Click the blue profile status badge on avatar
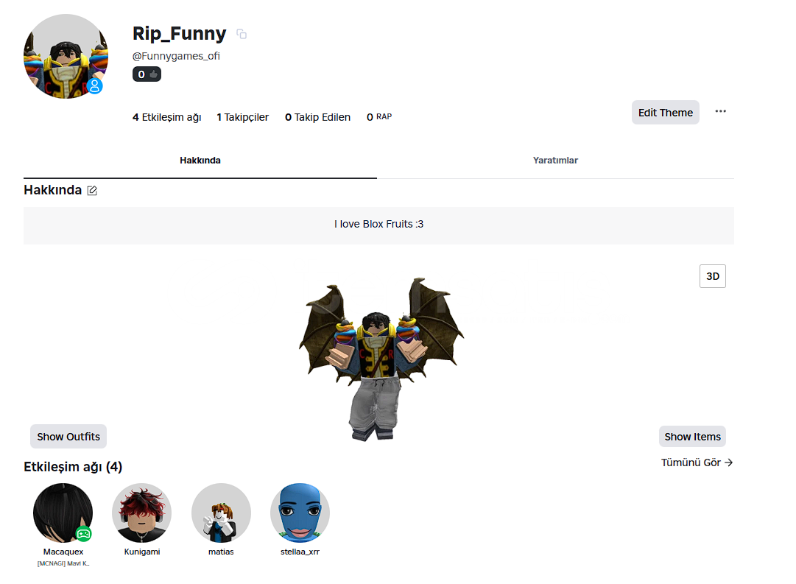The width and height of the screenshot is (796, 584). point(94,86)
